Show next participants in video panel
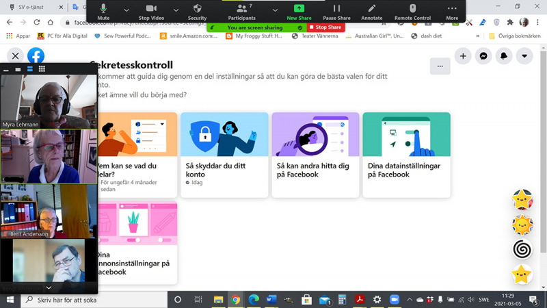 [49, 287]
